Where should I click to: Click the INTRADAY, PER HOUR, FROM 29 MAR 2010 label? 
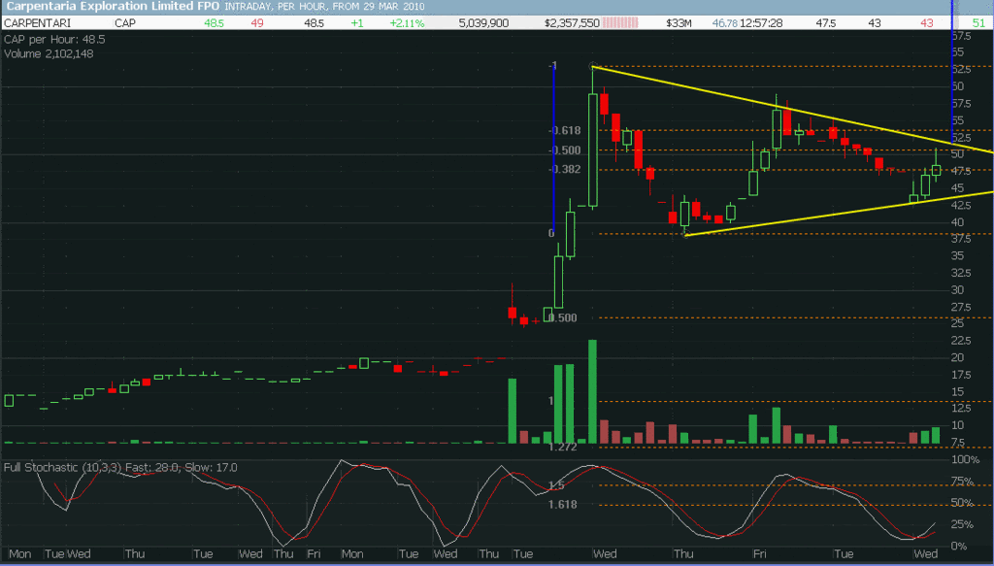click(324, 7)
